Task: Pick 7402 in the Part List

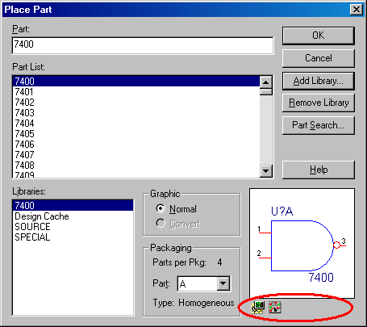Action: click(x=136, y=103)
